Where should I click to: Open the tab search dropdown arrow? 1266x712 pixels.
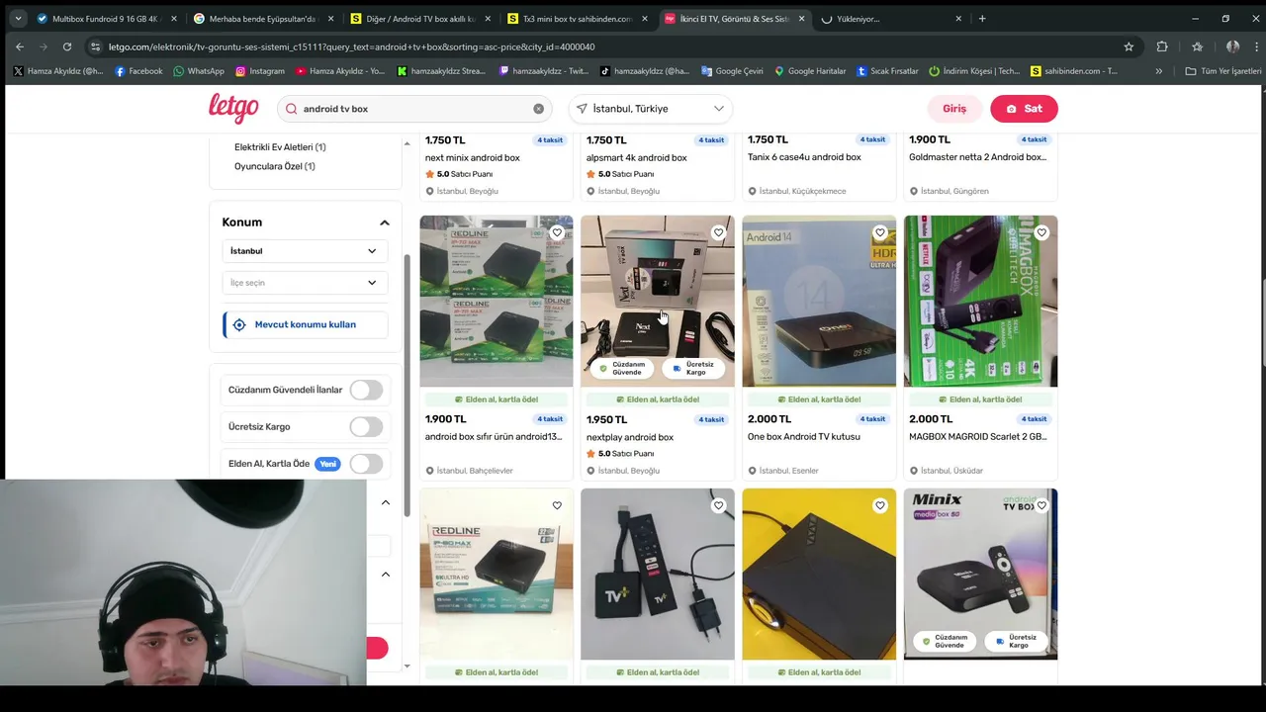point(17,18)
